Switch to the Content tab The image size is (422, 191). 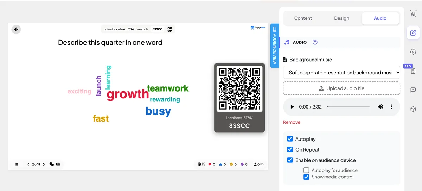click(303, 18)
